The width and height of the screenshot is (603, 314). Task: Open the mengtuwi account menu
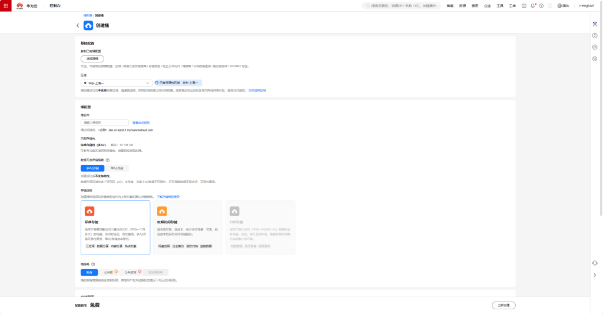[x=586, y=6]
